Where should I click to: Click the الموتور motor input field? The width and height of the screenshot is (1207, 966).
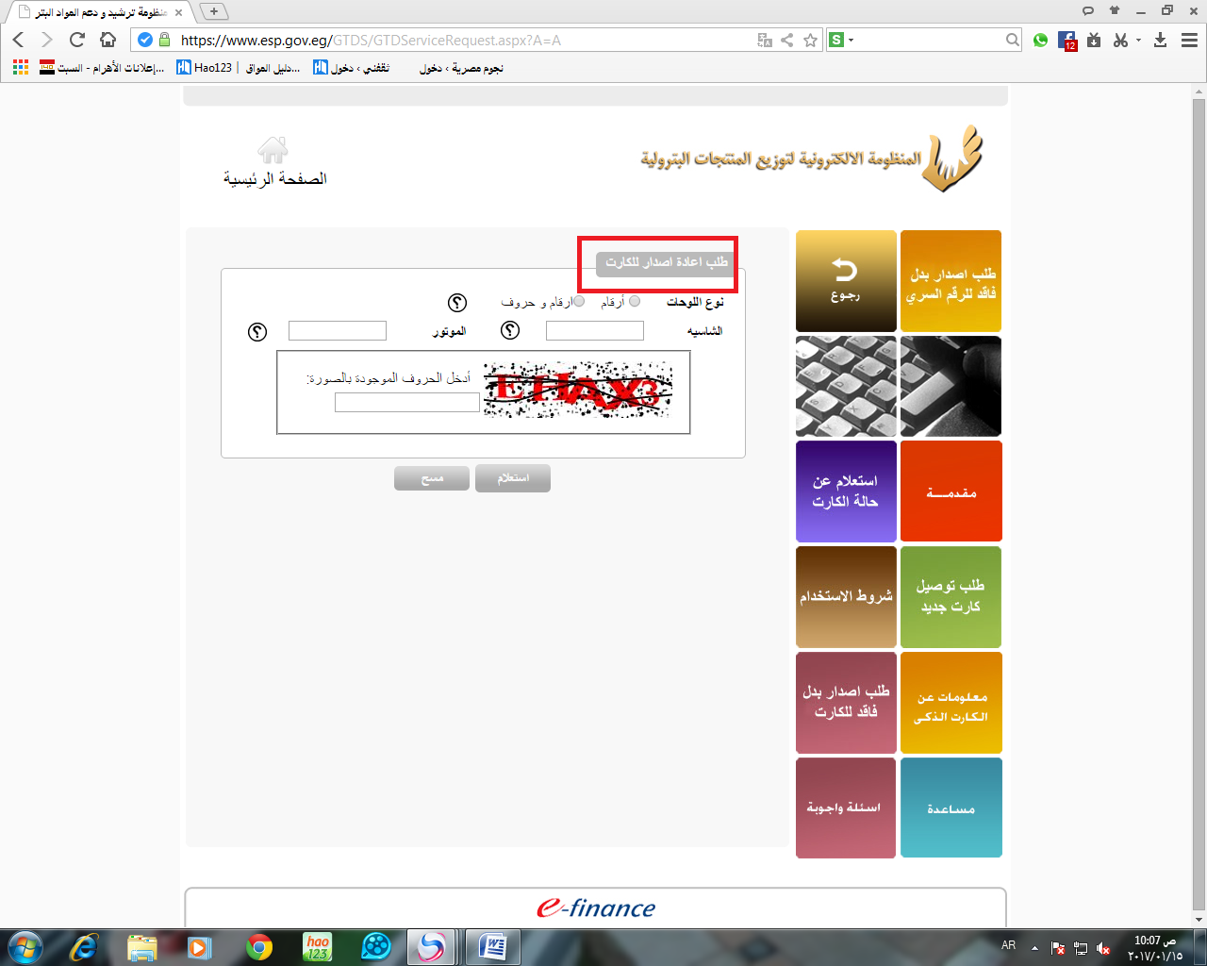(338, 330)
